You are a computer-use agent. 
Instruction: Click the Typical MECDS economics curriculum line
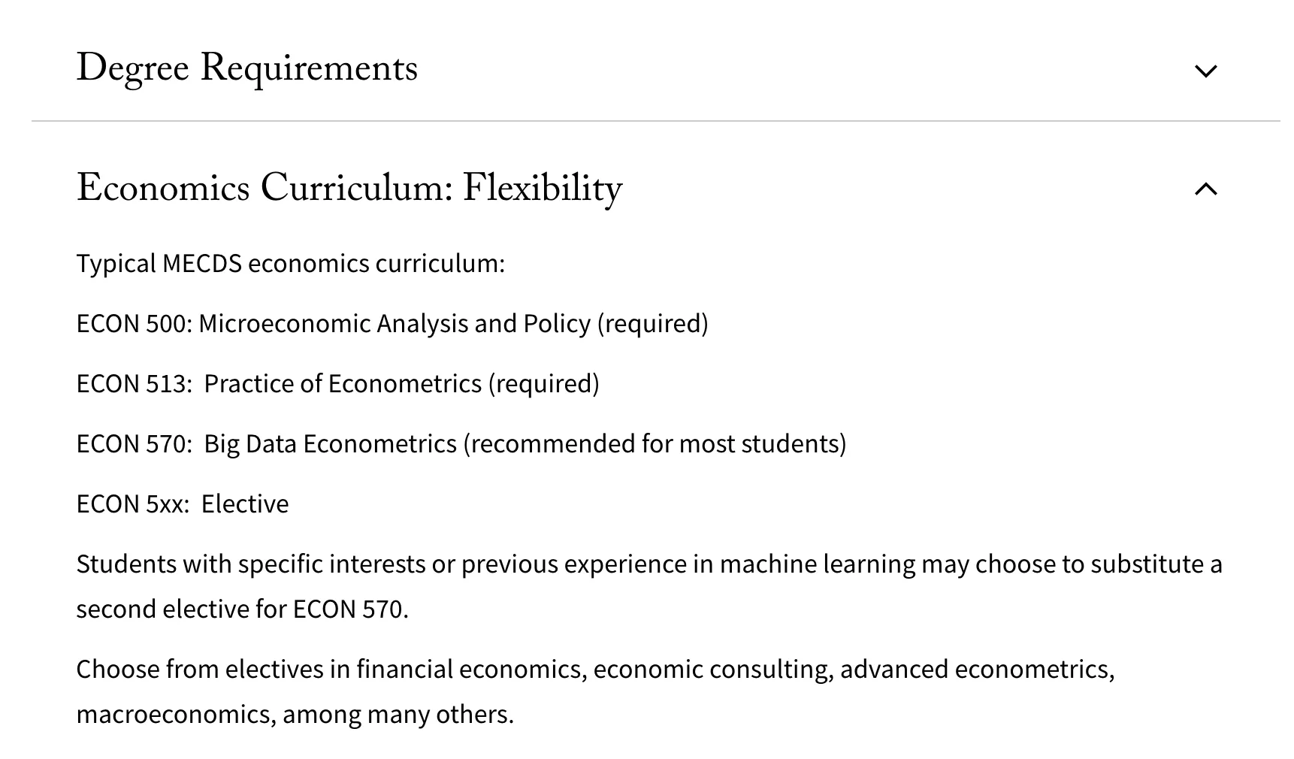click(290, 264)
